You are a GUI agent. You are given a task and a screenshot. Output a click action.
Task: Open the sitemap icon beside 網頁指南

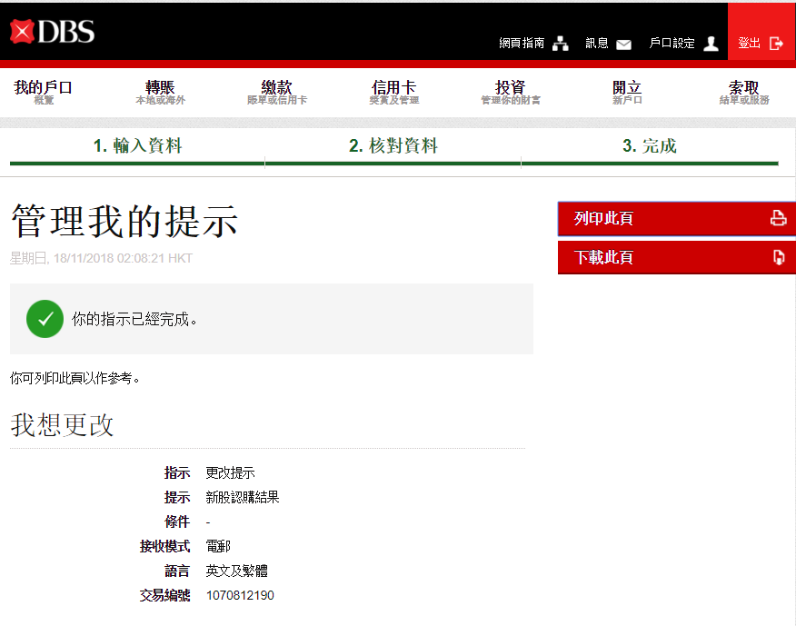coord(561,44)
